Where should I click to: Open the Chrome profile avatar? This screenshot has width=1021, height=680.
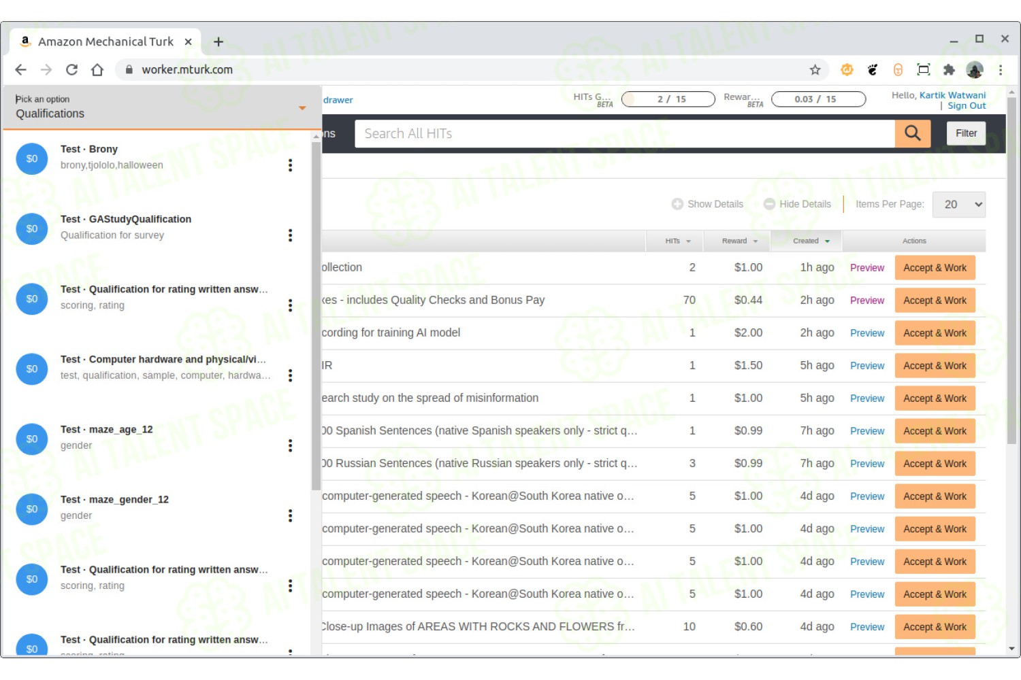click(x=975, y=69)
